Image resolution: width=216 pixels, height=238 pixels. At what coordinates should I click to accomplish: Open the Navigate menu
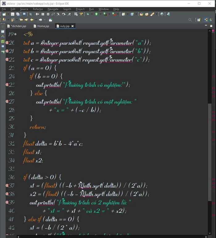tap(53, 9)
